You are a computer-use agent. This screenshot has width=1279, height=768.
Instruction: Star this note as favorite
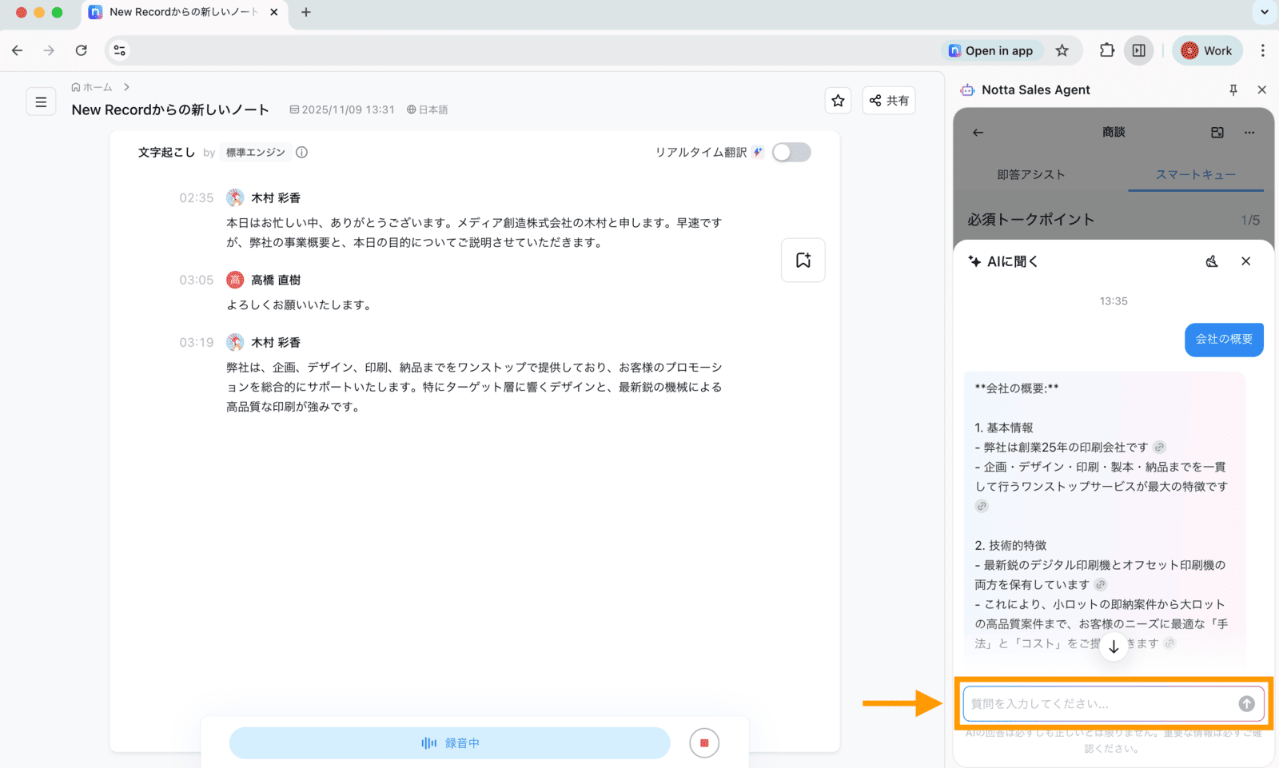point(838,101)
